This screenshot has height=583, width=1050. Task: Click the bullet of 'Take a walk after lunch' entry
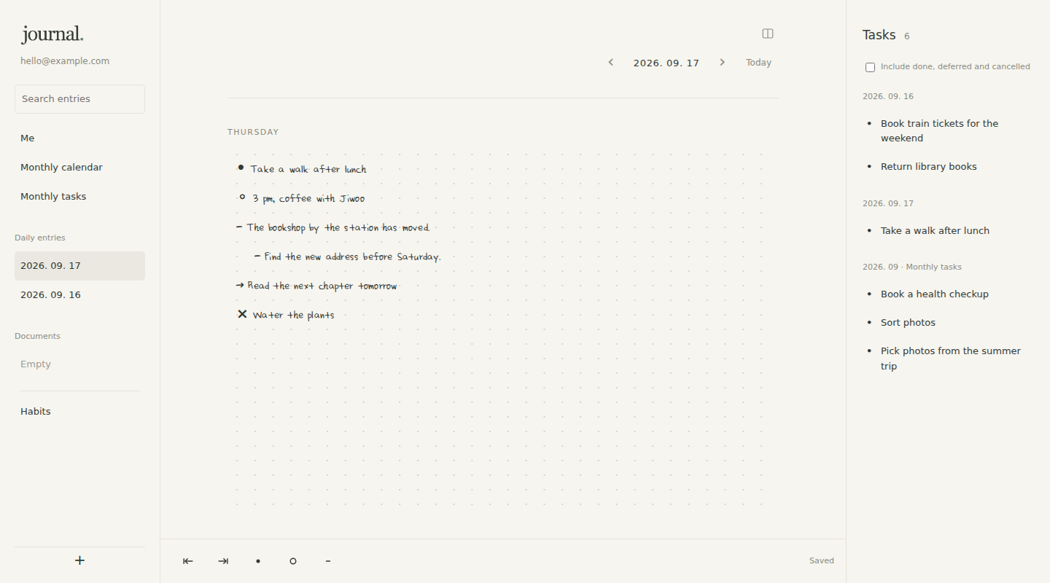[x=241, y=168]
